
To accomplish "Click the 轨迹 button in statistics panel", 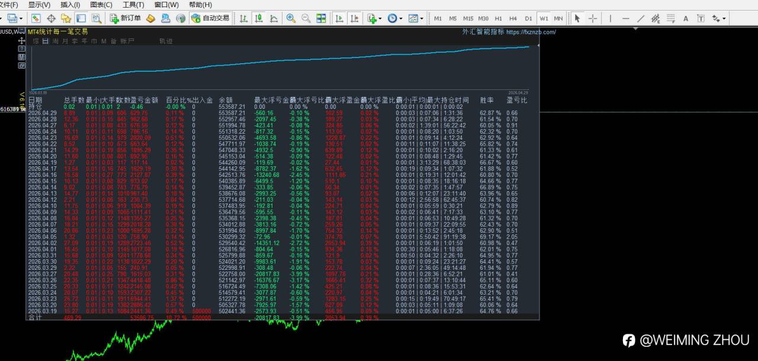I will tap(166, 41).
